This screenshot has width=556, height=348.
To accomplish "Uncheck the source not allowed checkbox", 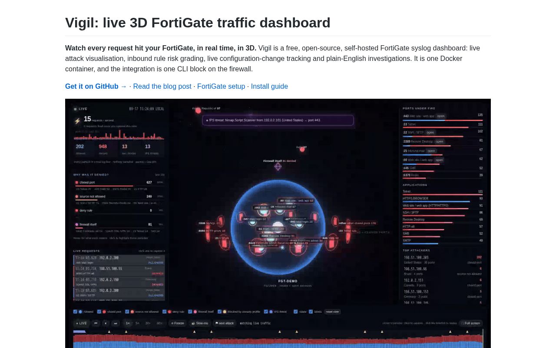I will 127,311.
